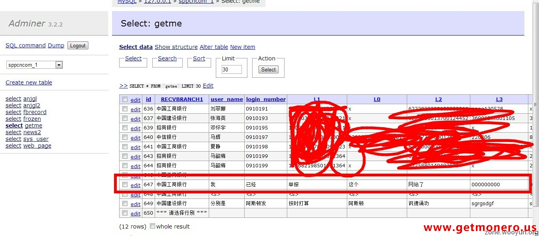Click the Limit input field
The height and width of the screenshot is (236, 539).
tap(232, 69)
